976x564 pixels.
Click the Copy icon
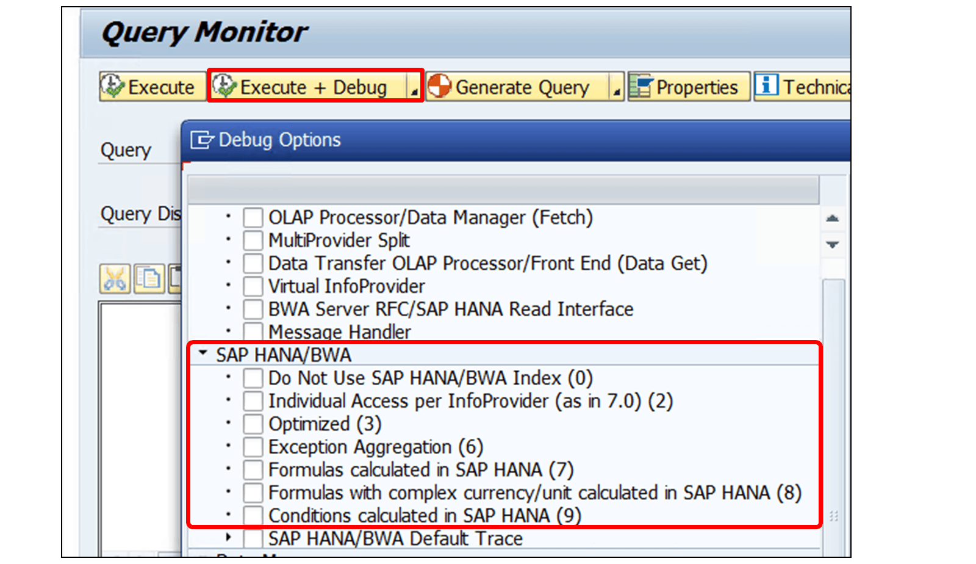pyautogui.click(x=149, y=279)
